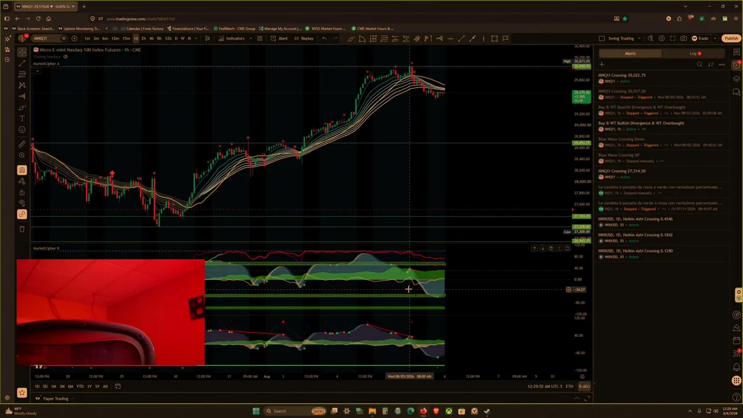The width and height of the screenshot is (743, 418).
Task: Undo the last chart action
Action: (324, 38)
